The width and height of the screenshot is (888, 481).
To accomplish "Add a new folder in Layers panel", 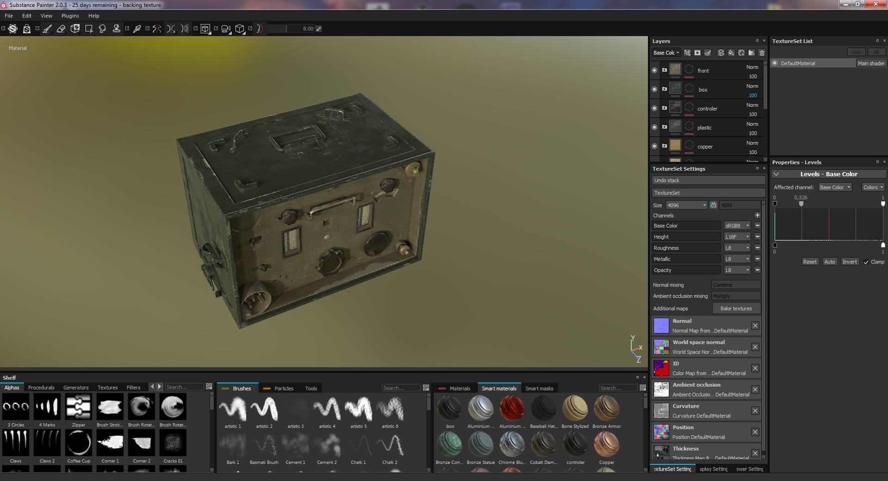I will click(x=751, y=53).
